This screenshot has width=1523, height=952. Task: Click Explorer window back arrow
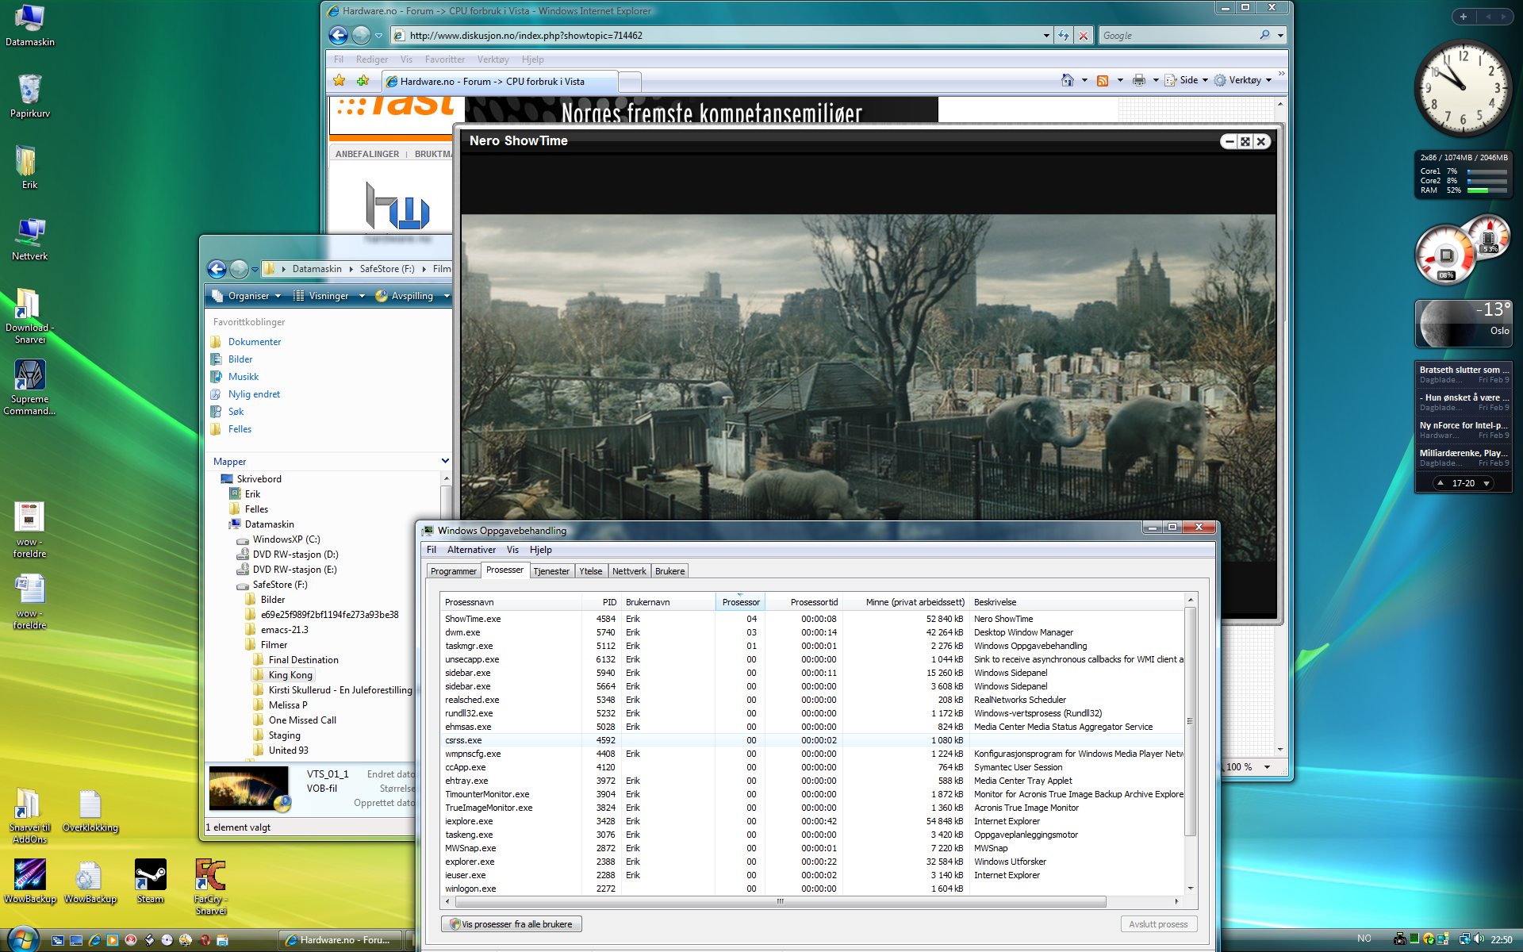point(217,269)
